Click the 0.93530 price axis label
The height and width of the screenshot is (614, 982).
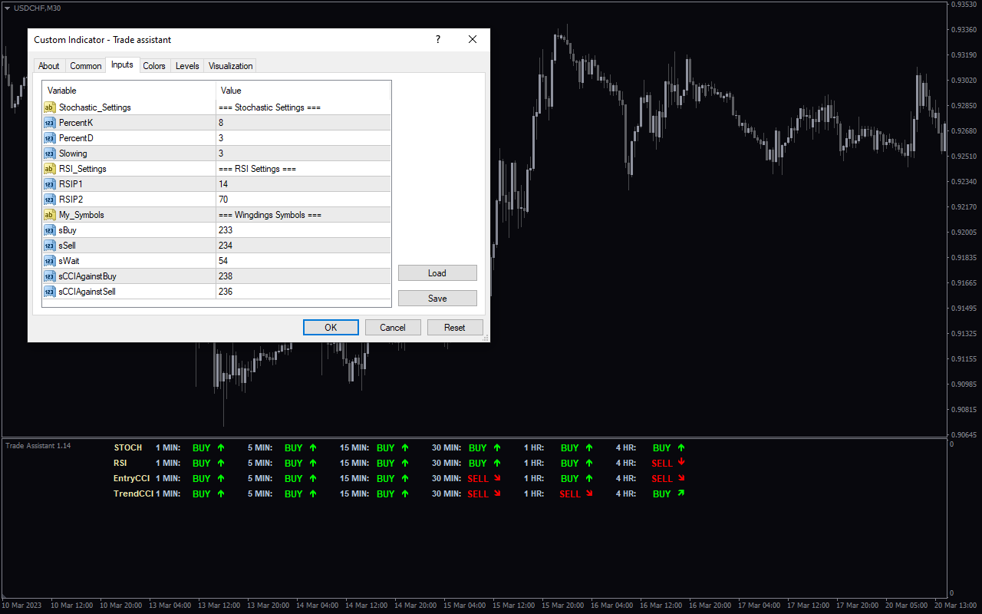click(964, 5)
